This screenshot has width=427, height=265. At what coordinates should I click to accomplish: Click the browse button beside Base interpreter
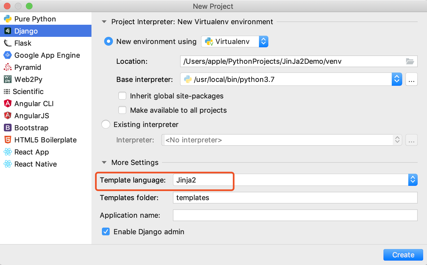pos(411,79)
